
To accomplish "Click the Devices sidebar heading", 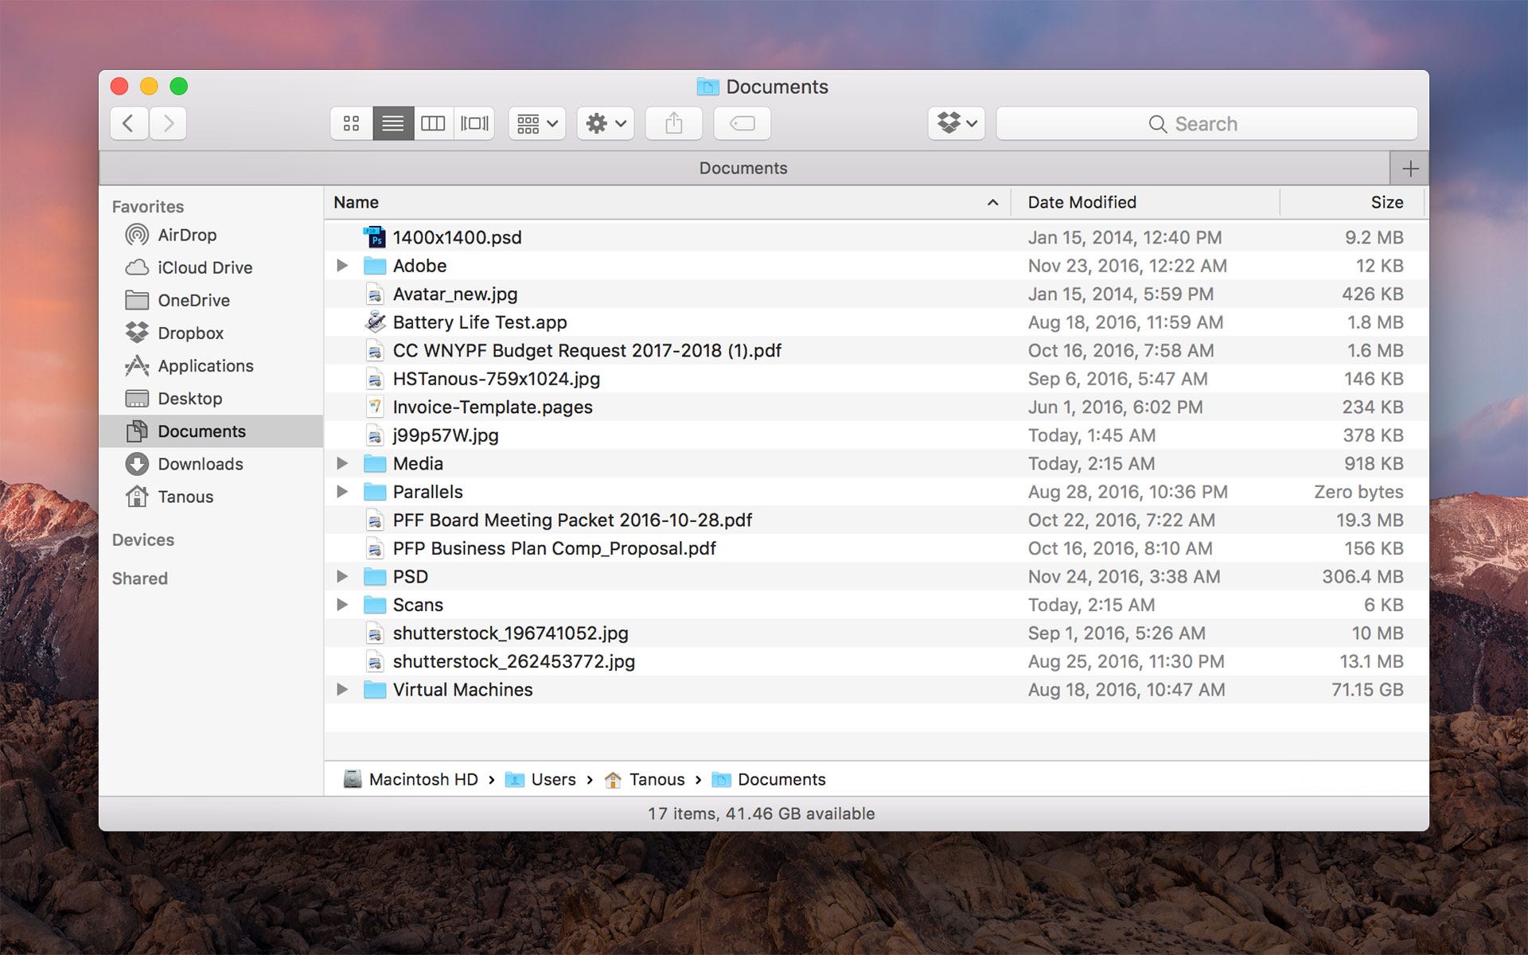I will (143, 540).
